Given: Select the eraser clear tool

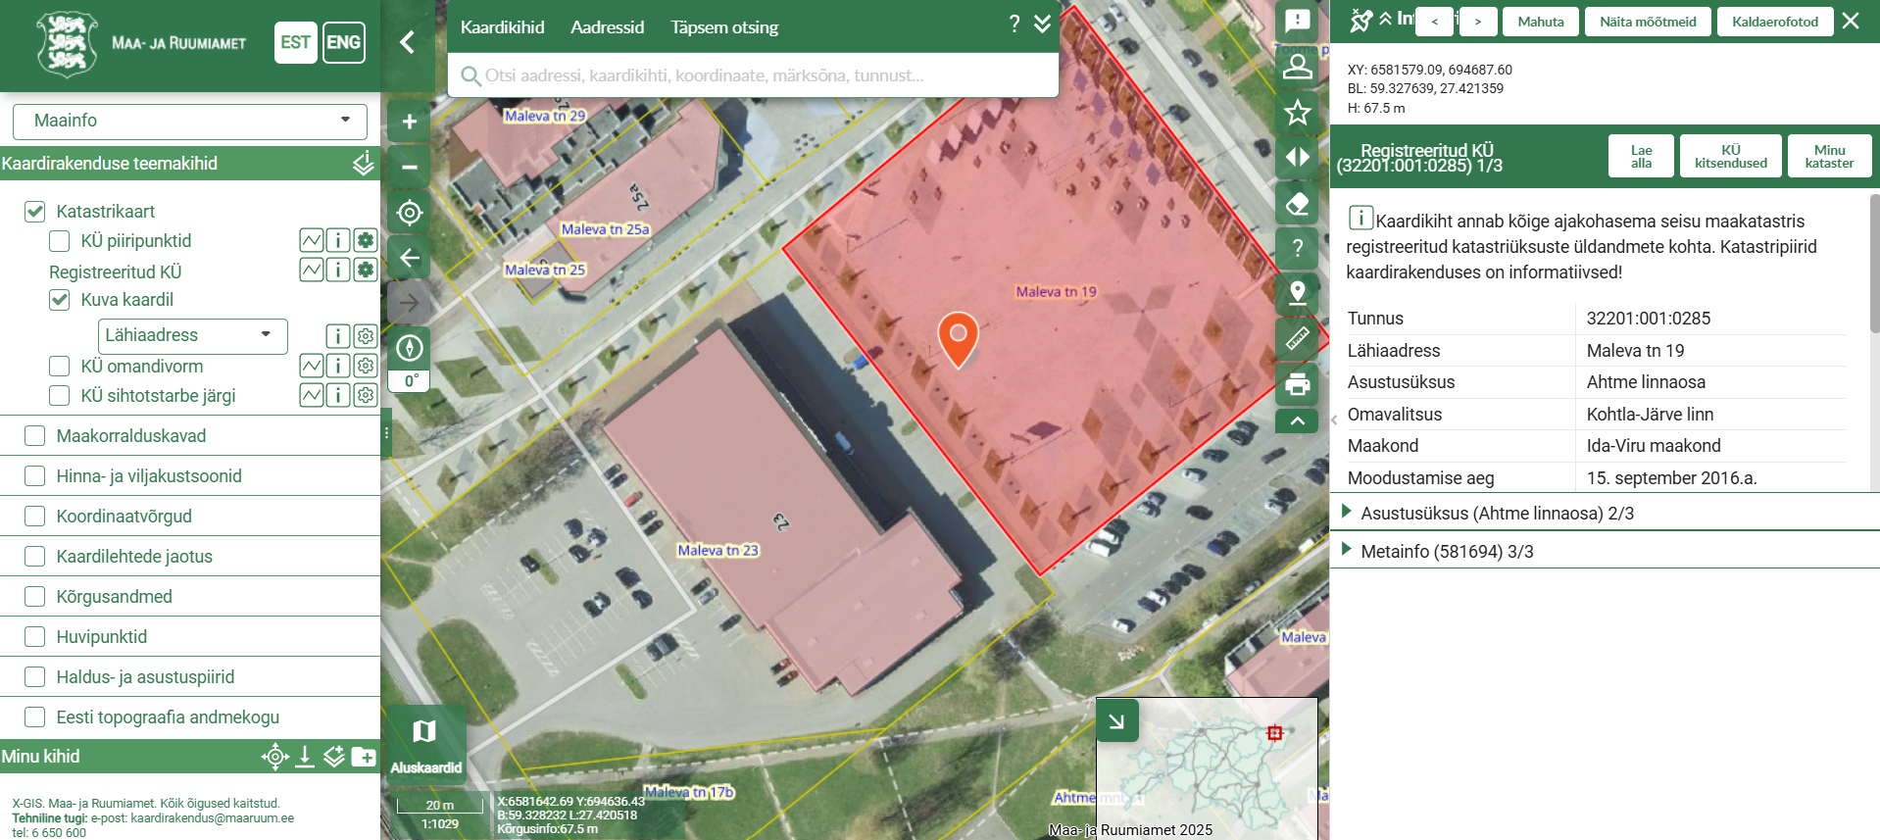Looking at the screenshot, I should coord(1297,204).
